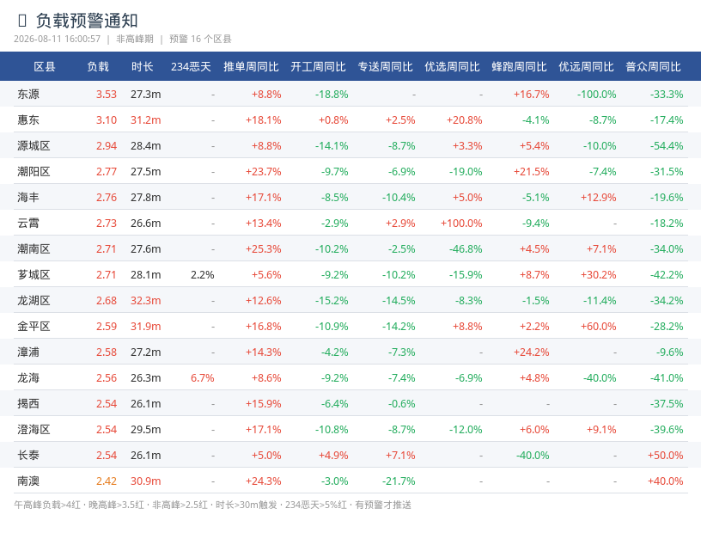Click the -37.5% value in 揭西 row

click(x=667, y=404)
